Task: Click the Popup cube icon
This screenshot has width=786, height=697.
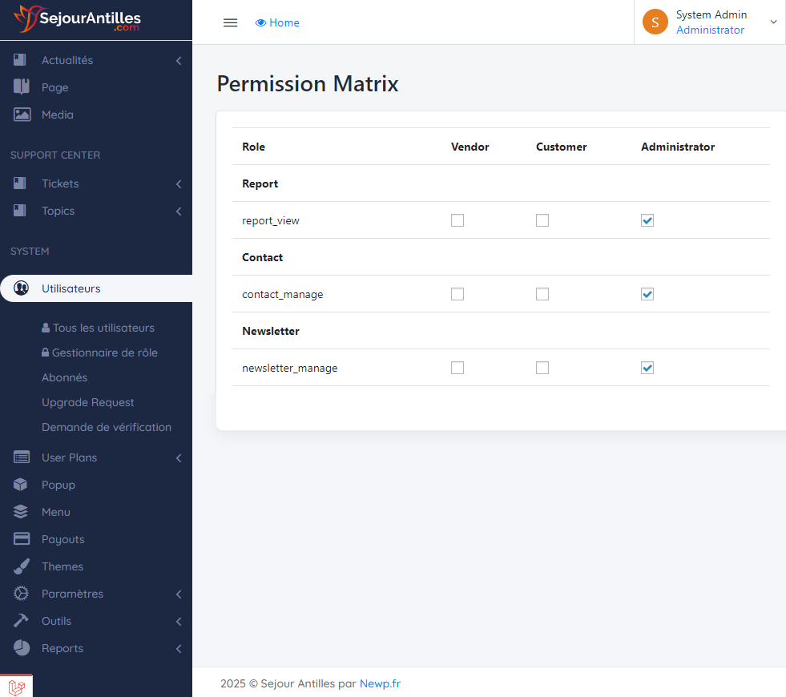Action: 22,485
